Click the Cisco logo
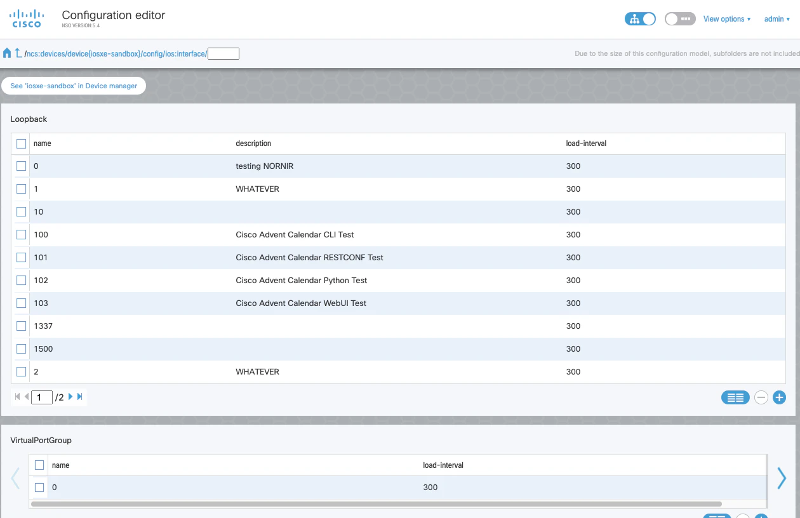Screen dimensions: 800x518 pos(27,18)
